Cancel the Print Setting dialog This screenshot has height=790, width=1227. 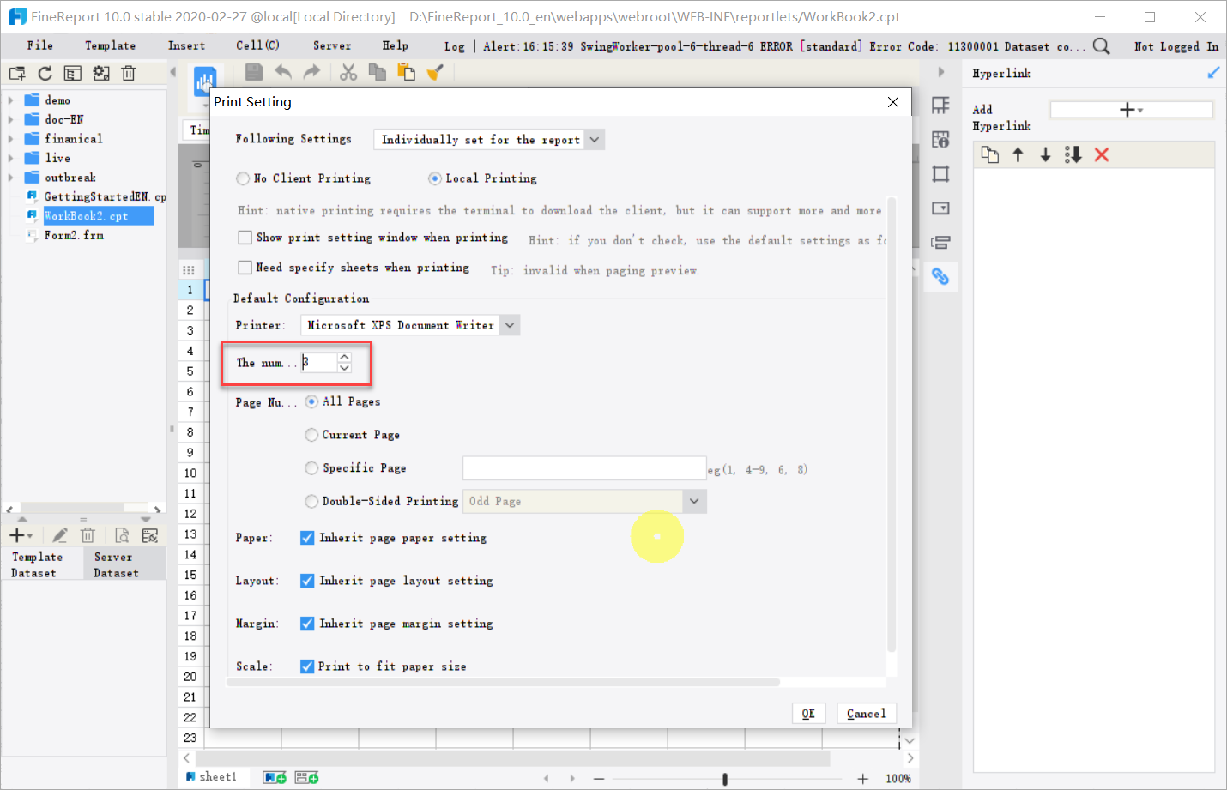(x=866, y=713)
